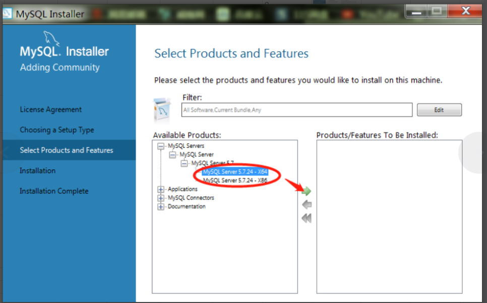Go to the Installation step
This screenshot has width=487, height=303.
point(38,171)
